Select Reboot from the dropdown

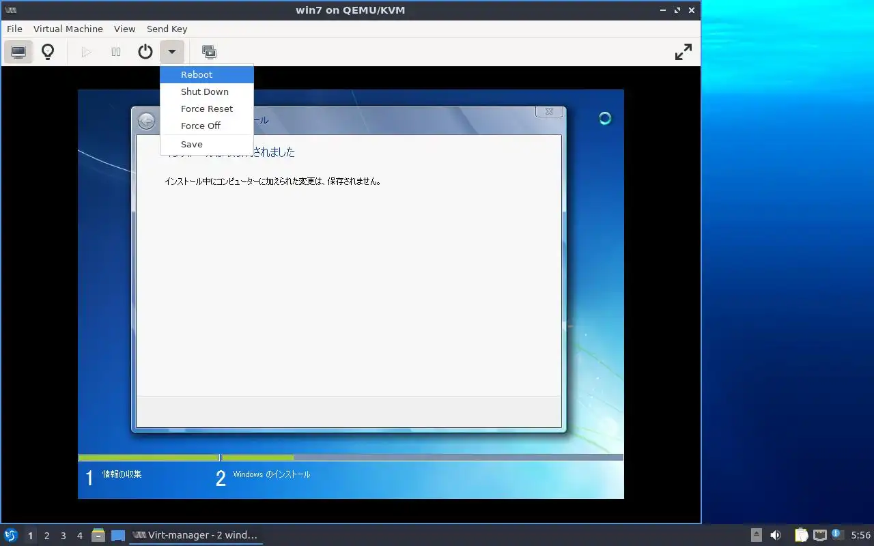coord(207,74)
